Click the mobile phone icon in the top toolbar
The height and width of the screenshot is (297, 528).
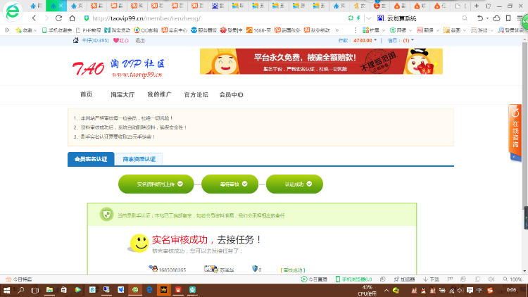[x=508, y=18]
